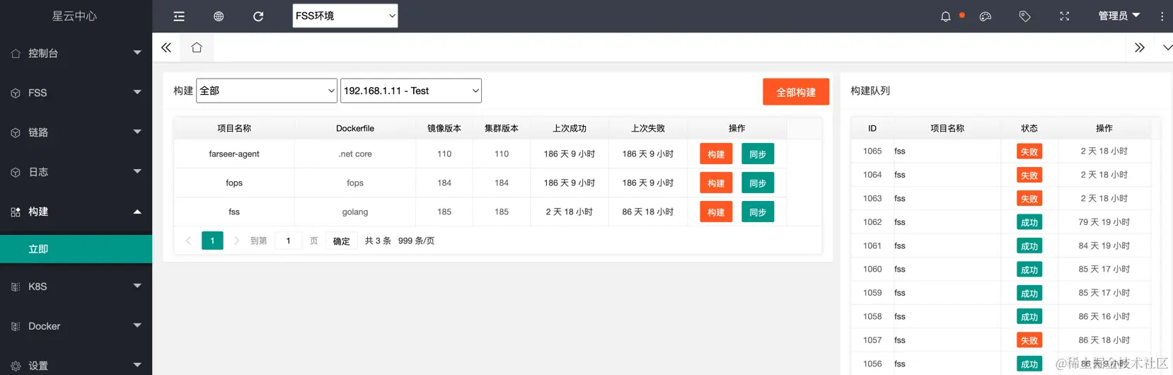1173x375 pixels.
Task: Click the 镜像版本 column header
Action: pyautogui.click(x=444, y=128)
